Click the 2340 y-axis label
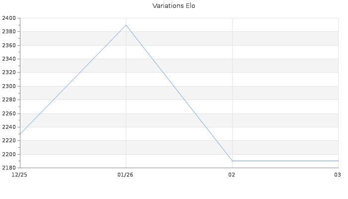Image resolution: width=348 pixels, height=199 pixels. tap(9, 59)
